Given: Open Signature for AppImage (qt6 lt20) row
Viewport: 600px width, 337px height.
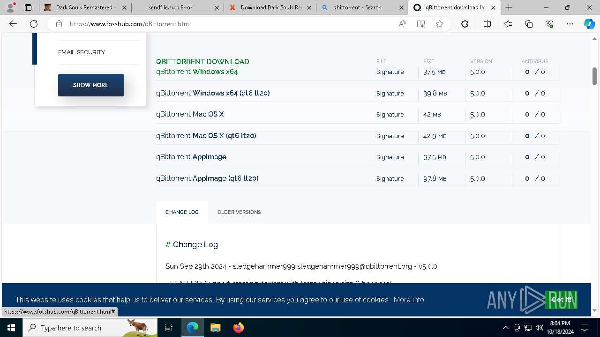Looking at the screenshot, I should (x=390, y=179).
